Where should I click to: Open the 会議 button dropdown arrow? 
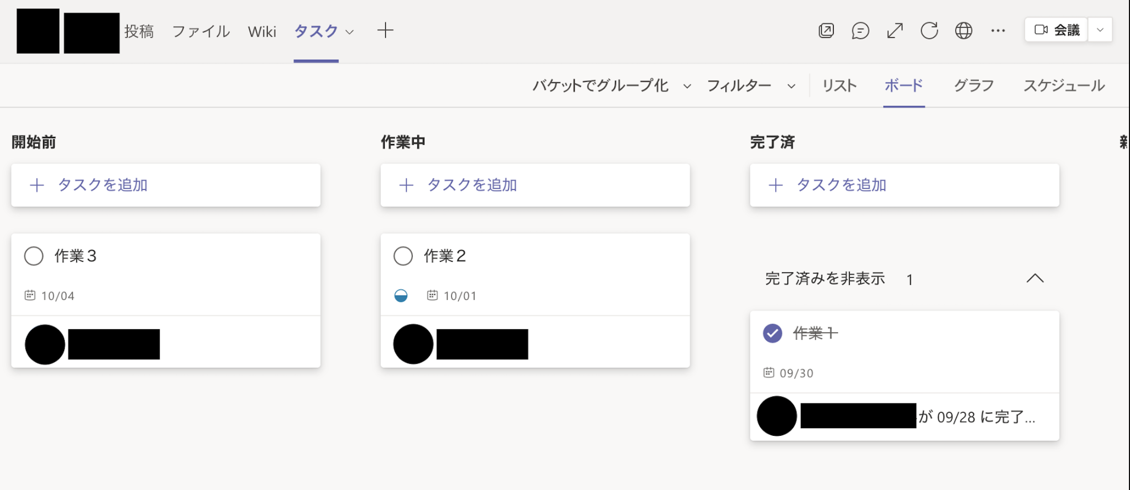[1100, 30]
